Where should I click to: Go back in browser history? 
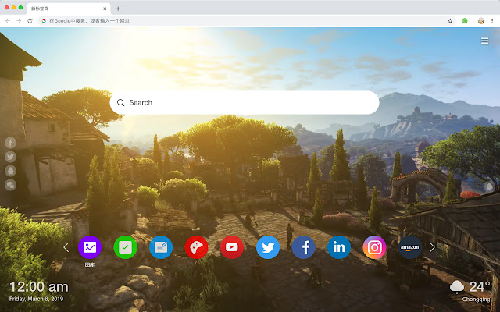coord(8,21)
